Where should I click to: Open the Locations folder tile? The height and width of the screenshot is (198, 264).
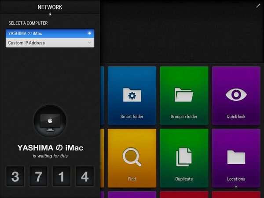pyautogui.click(x=236, y=158)
